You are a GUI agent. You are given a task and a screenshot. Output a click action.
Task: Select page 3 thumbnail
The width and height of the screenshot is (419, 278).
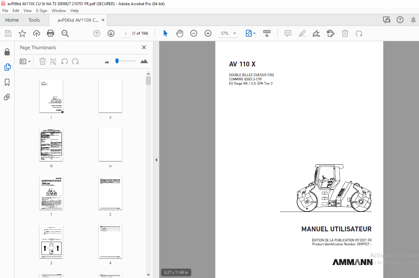(51, 241)
